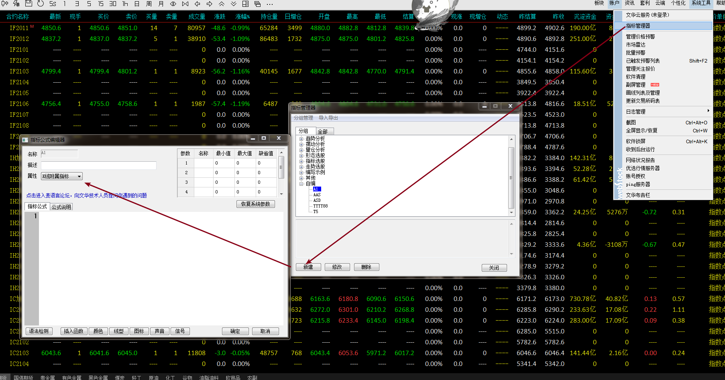Click the 新建 button
The image size is (725, 380).
308,267
